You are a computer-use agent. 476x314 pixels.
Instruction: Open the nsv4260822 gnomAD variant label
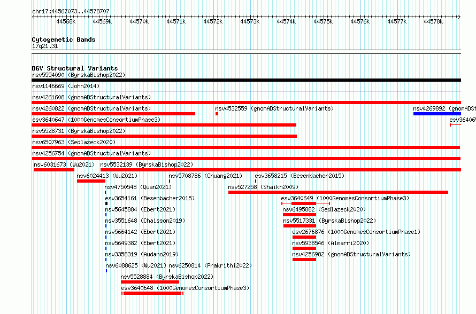[x=91, y=108]
